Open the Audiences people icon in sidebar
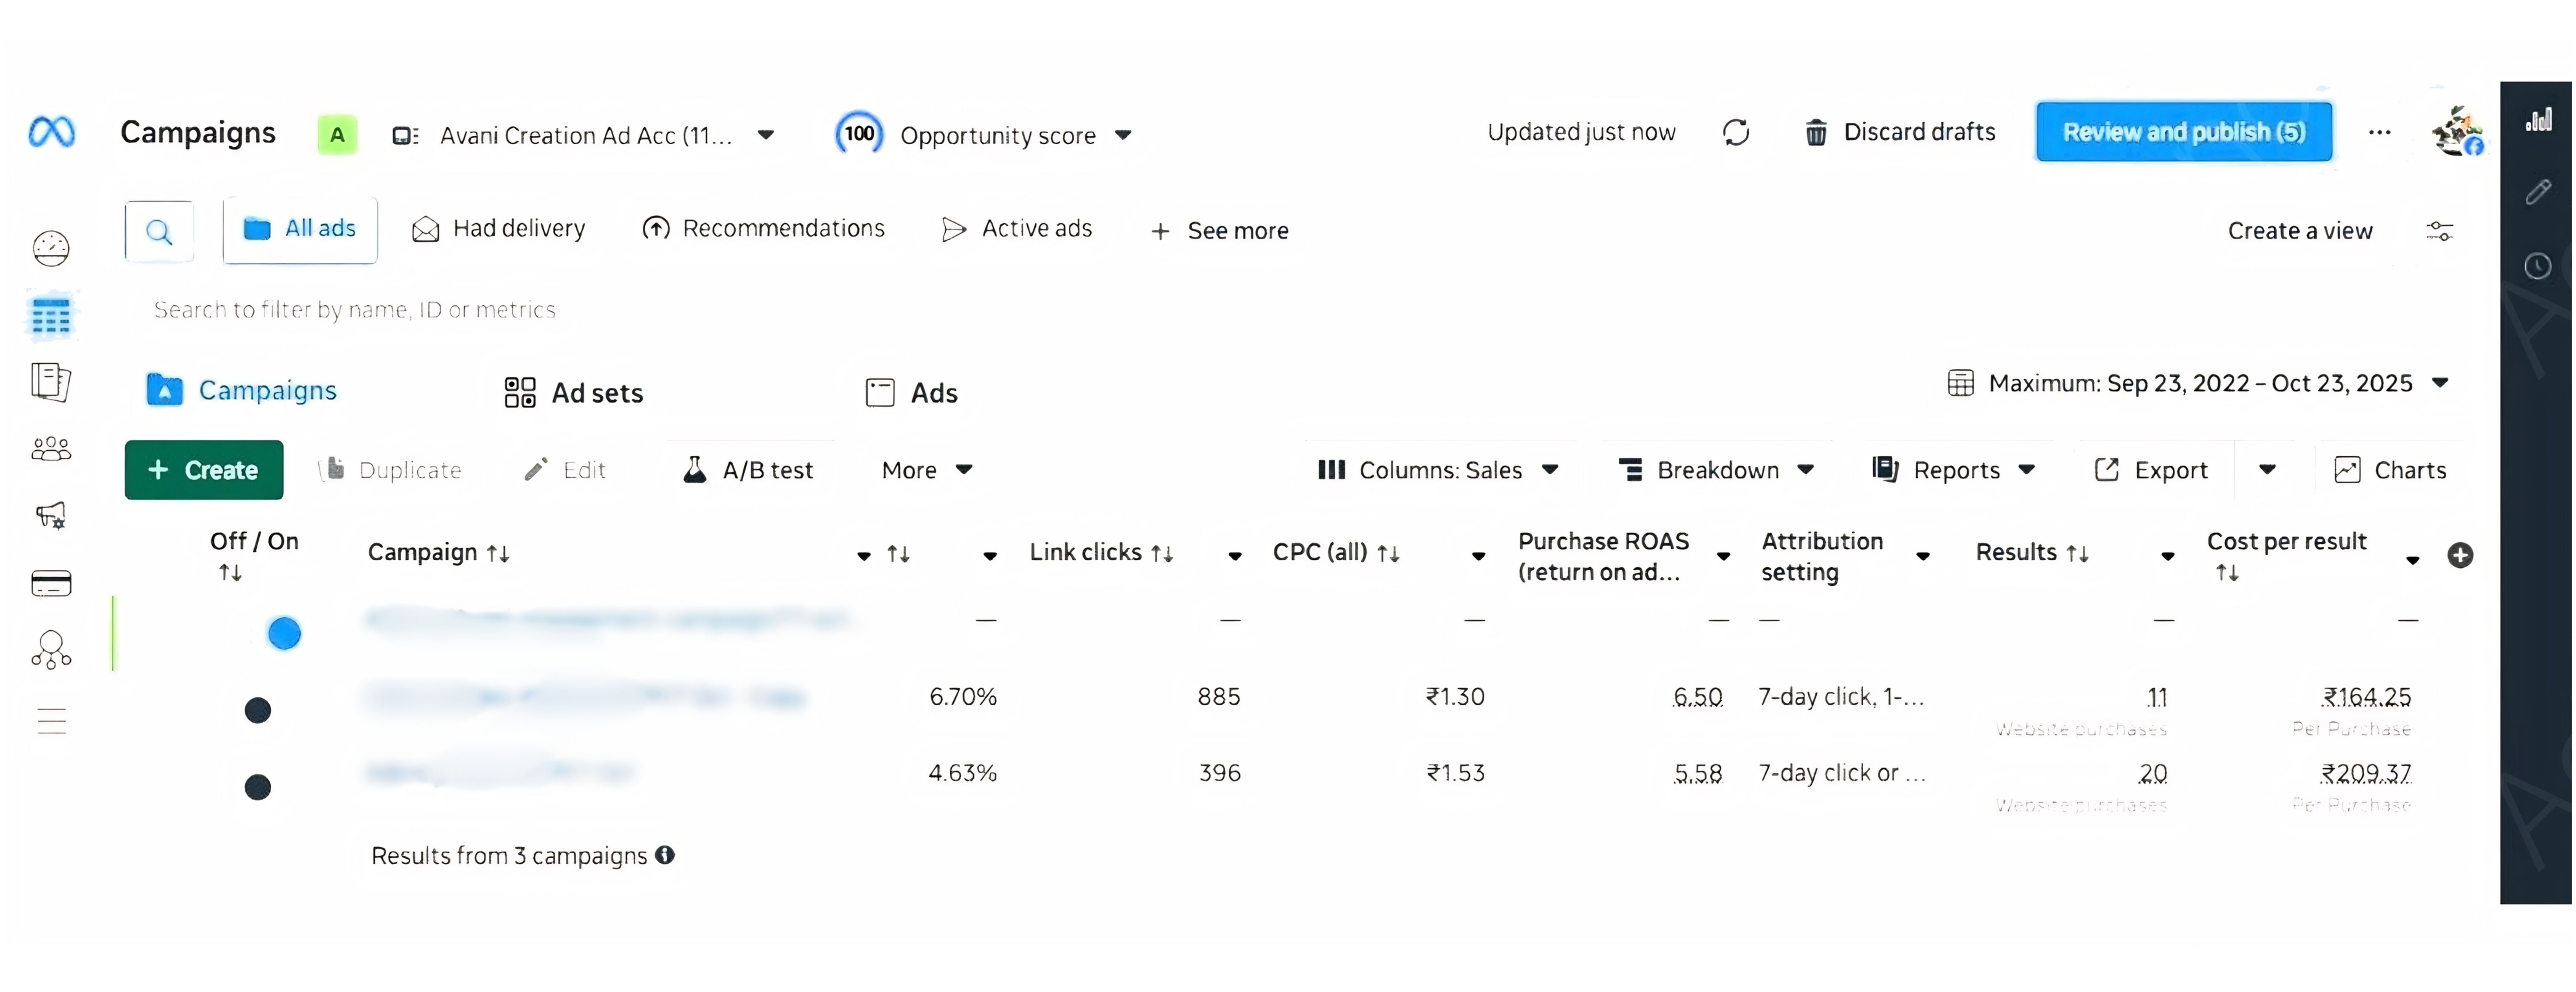Screen dimensions: 2576x992 point(51,449)
